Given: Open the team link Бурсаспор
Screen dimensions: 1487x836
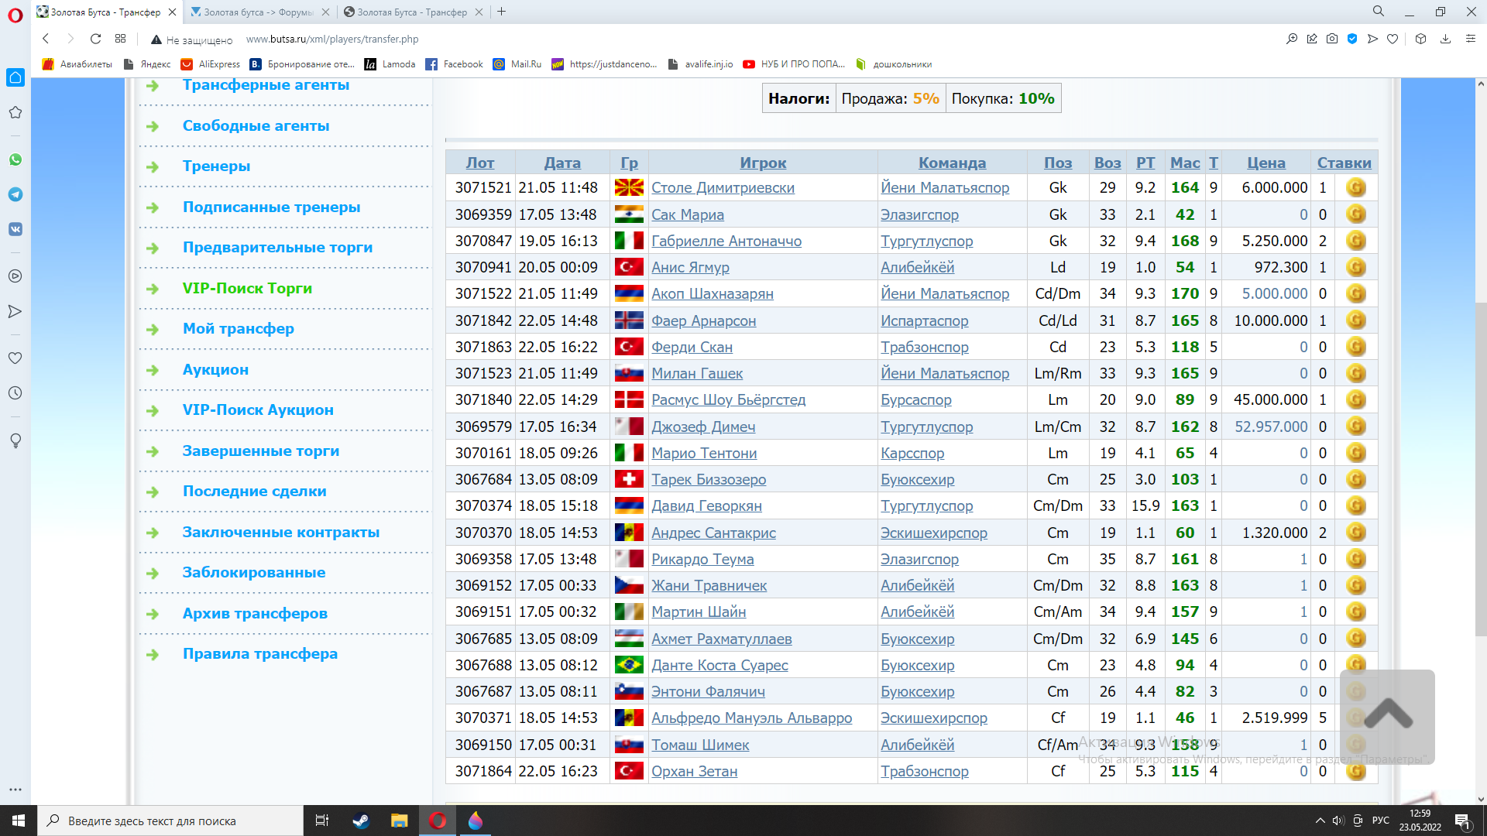Looking at the screenshot, I should click(915, 399).
